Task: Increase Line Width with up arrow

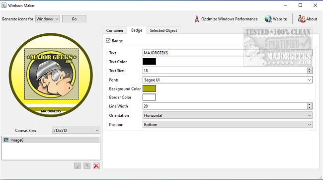Action: 309,104
